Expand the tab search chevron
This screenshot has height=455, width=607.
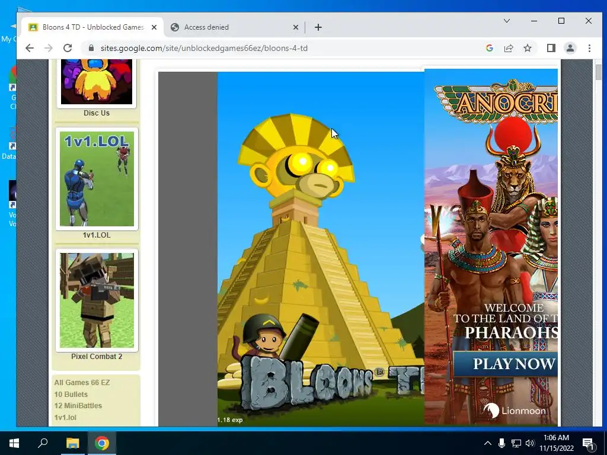(507, 21)
